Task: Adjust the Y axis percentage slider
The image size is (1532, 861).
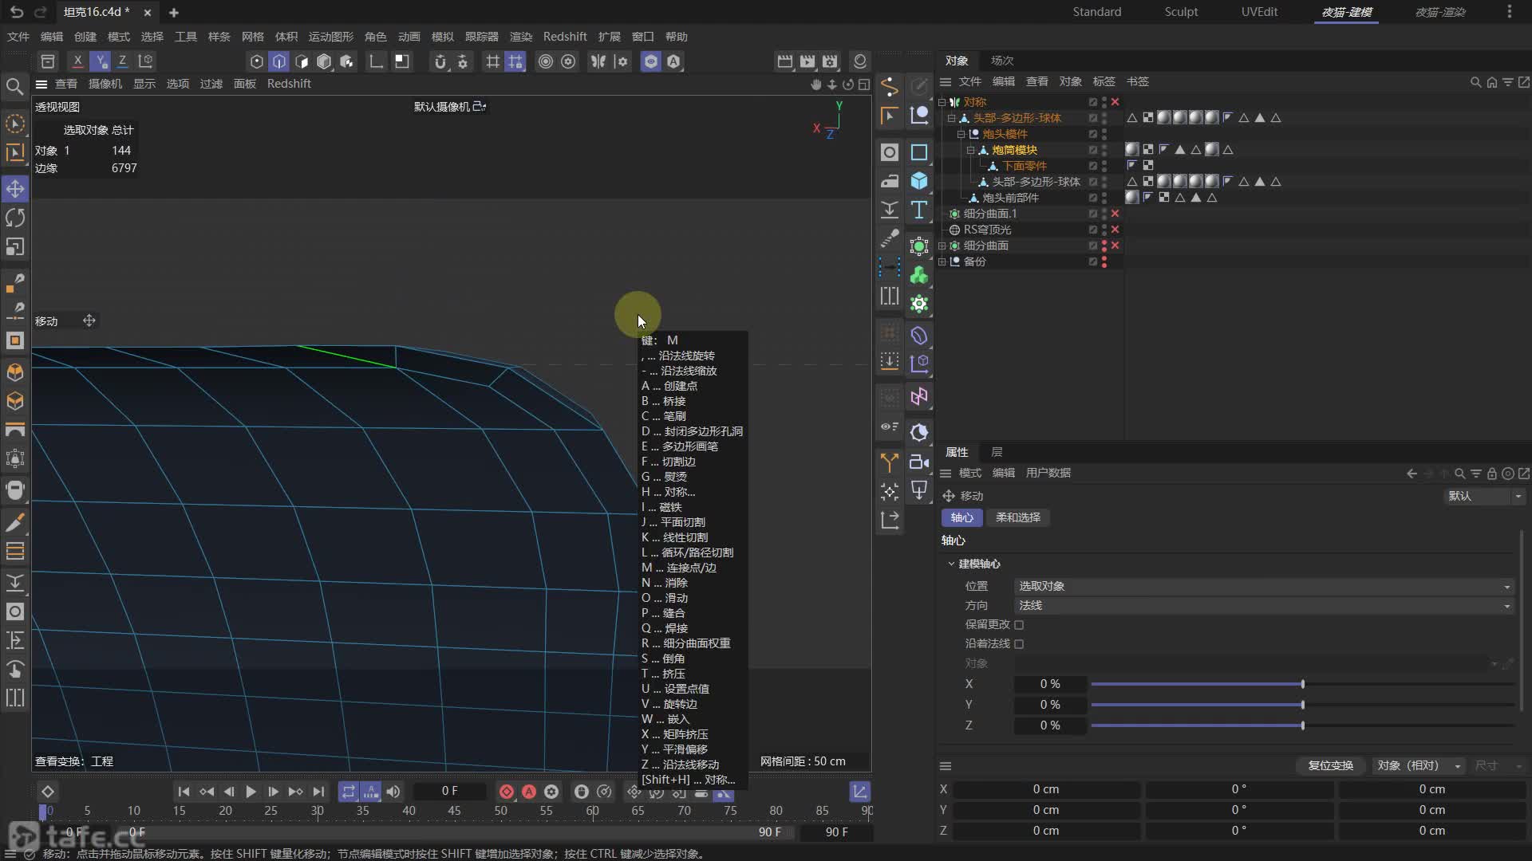Action: click(x=1302, y=705)
